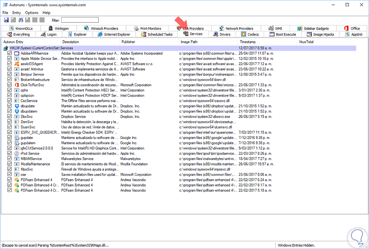
Task: Click into the Filter text box
Action: coord(80,20)
